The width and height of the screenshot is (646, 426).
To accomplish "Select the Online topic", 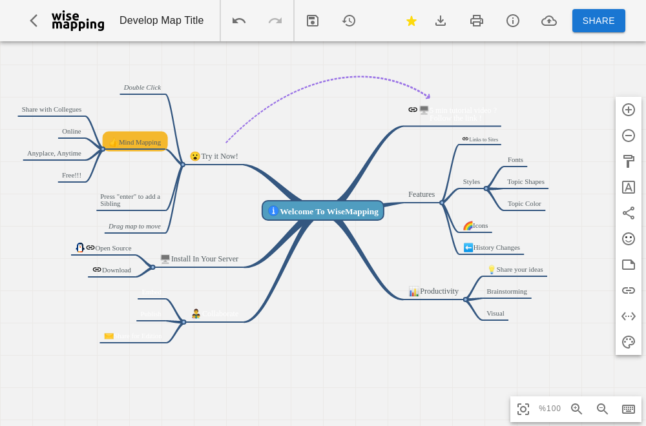I will pyautogui.click(x=71, y=131).
